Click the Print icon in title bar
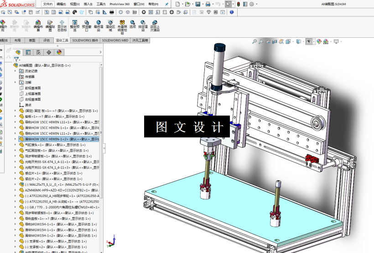 click(208, 4)
